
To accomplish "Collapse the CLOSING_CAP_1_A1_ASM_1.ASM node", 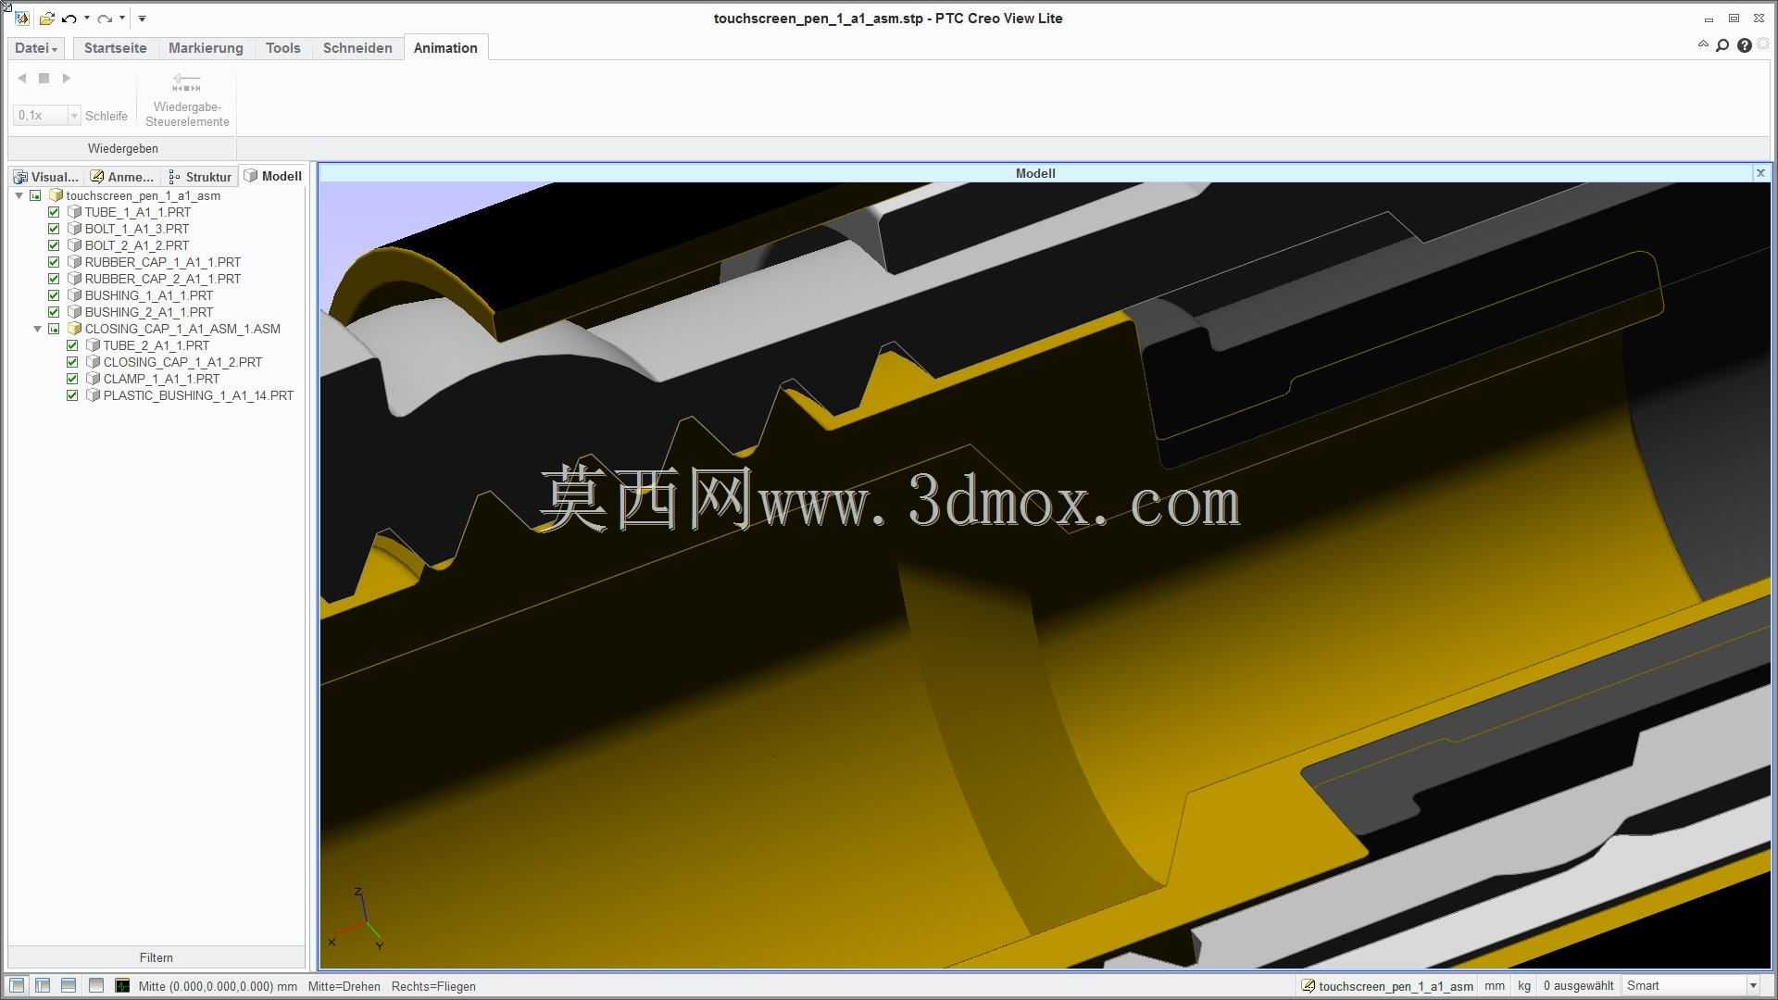I will point(38,329).
